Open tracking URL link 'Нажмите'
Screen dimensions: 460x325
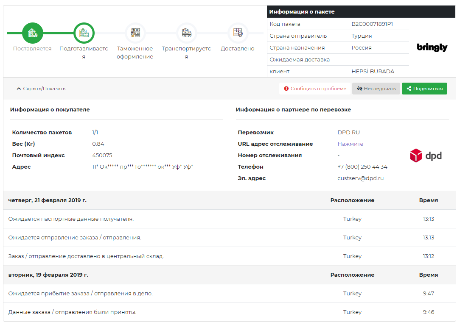point(350,144)
